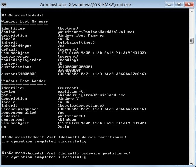Click the 'device partition=c:' command line
This screenshot has width=196, height=167.
[64, 137]
